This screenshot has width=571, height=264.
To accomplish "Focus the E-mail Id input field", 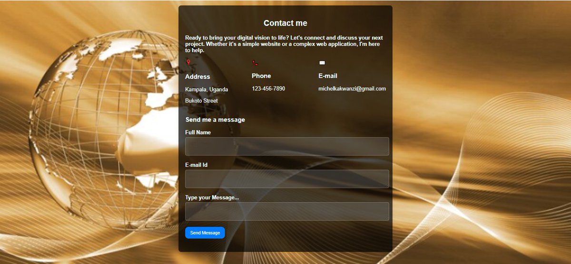I will (287, 179).
